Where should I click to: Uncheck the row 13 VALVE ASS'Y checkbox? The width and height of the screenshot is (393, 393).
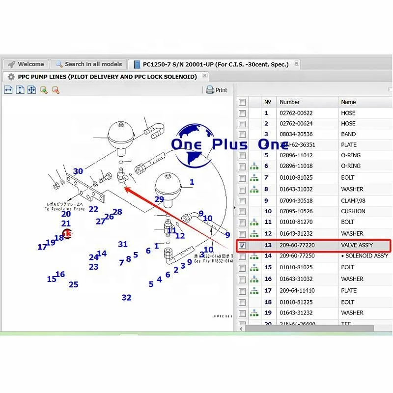tap(242, 245)
